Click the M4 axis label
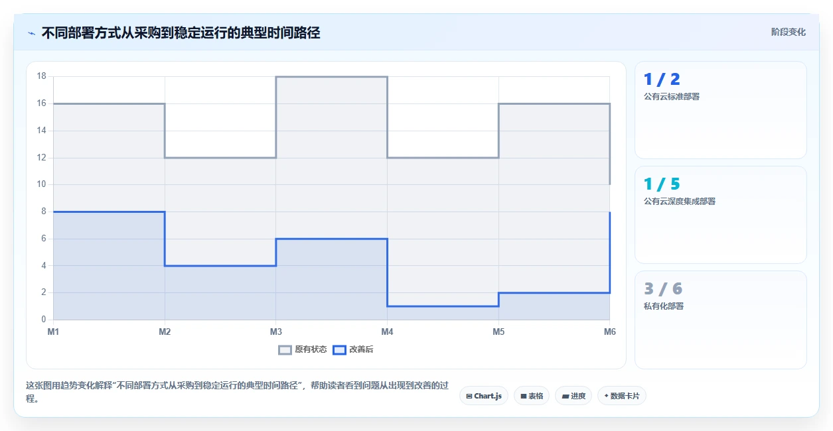Viewport: 833px width, 431px height. pos(387,332)
